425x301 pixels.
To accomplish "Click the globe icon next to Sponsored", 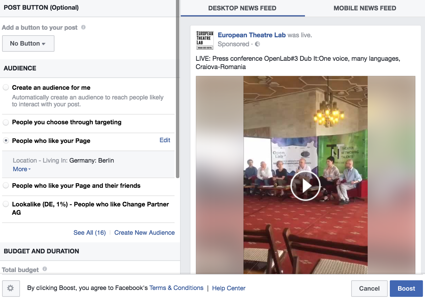I will point(257,44).
